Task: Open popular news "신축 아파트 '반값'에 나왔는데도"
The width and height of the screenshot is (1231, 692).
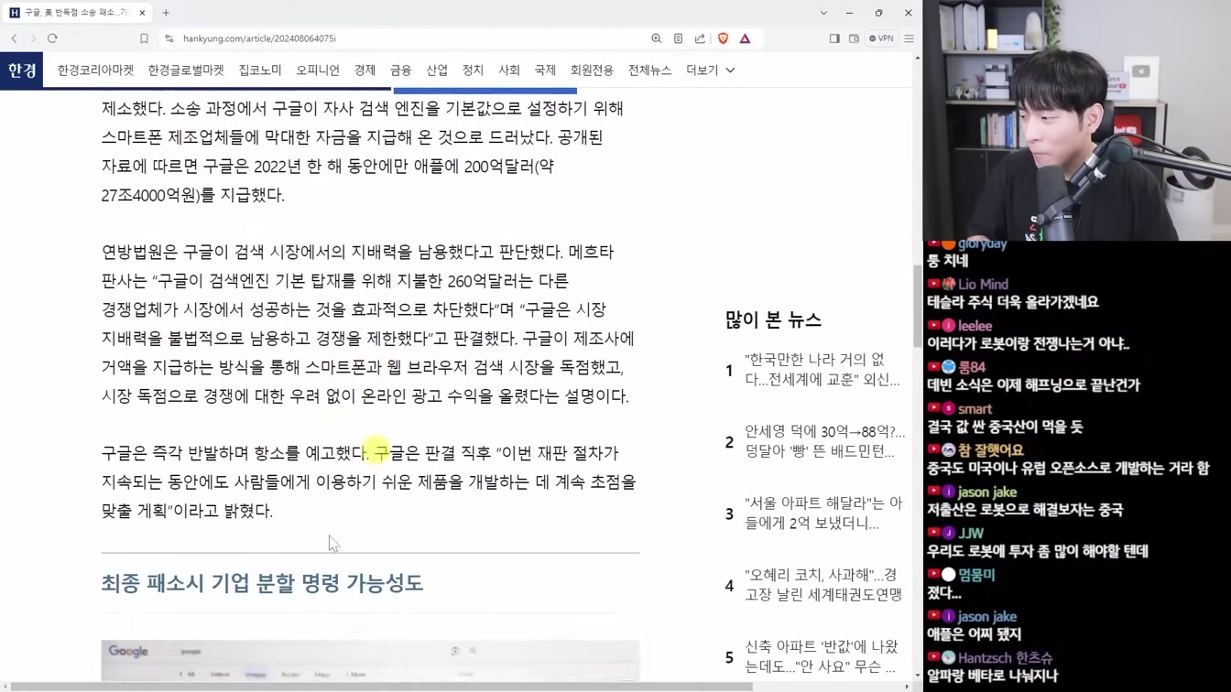Action: click(822, 657)
